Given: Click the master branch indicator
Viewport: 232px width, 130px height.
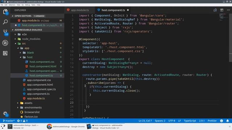Looking at the screenshot, I should point(9,121).
